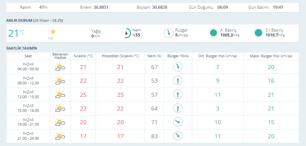The width and height of the screenshot is (306, 146).
Task: Click the PAZAR 18.00 - 21.00 time cell
Action: point(28,122)
